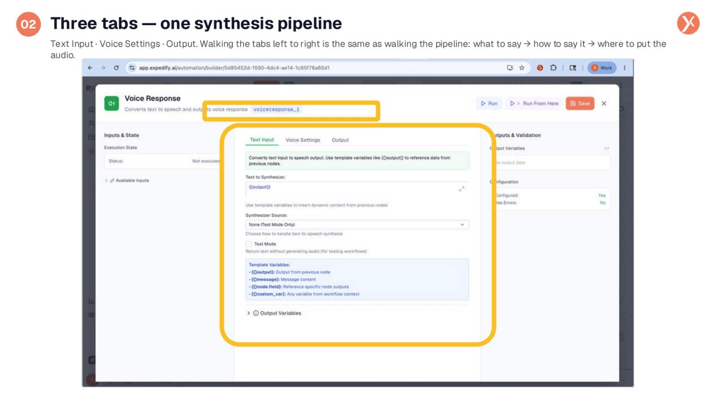Screen dimensions: 716x403
Task: Click the Execution State label
Action: tap(121, 147)
